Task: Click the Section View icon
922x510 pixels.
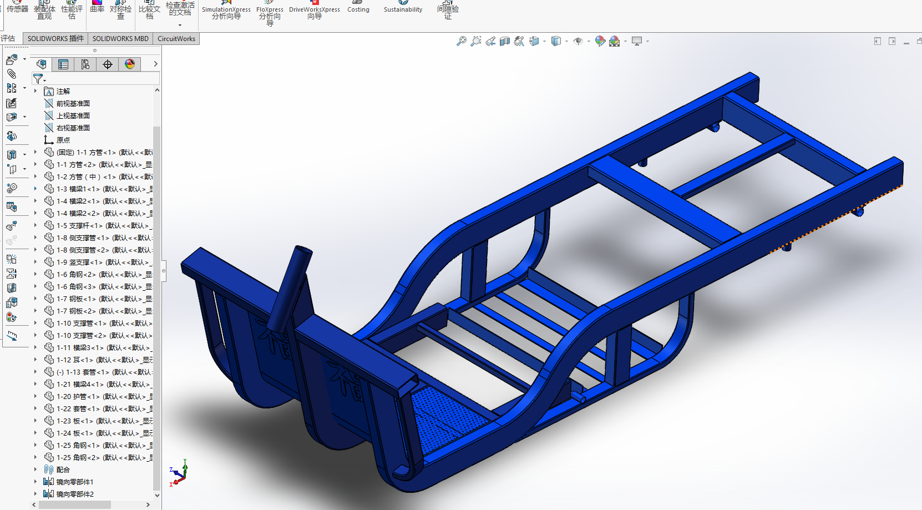Action: point(504,41)
